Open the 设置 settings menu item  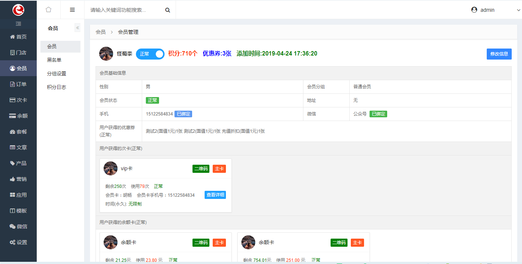click(18, 242)
